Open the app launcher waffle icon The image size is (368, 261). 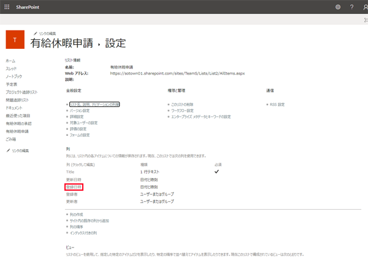(7, 7)
